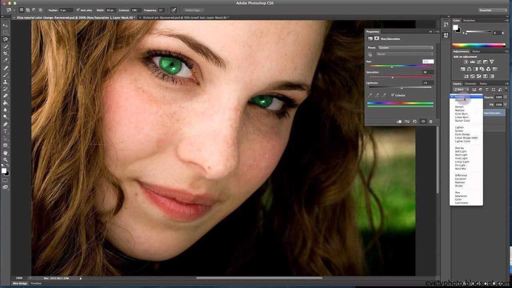This screenshot has height=288, width=512.
Task: Select the Dodge tool
Action: (x=6, y=117)
